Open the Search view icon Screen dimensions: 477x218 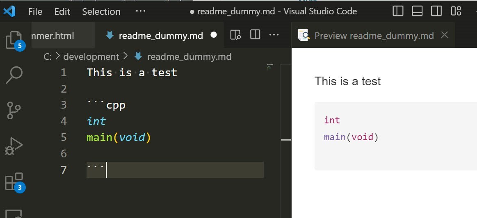pos(14,75)
